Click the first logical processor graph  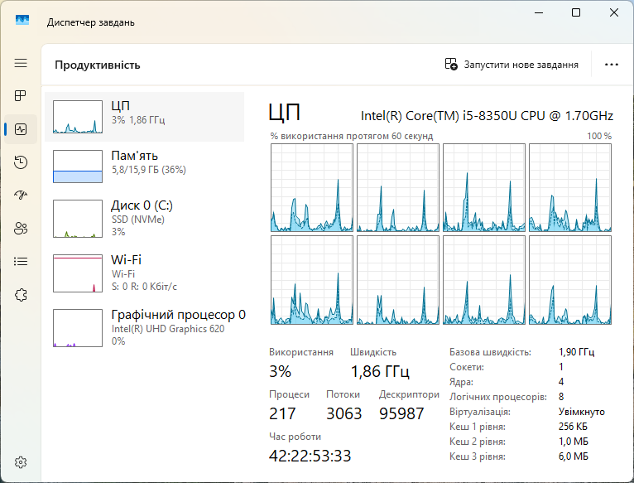point(312,187)
